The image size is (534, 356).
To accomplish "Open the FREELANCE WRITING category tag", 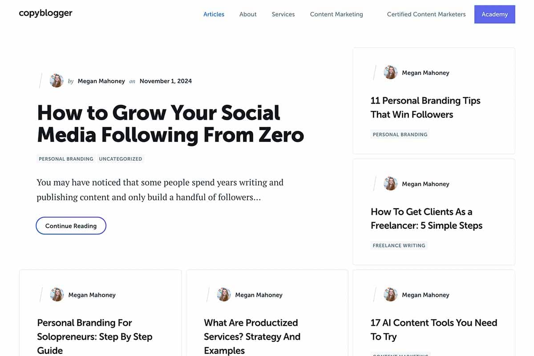I will (399, 245).
